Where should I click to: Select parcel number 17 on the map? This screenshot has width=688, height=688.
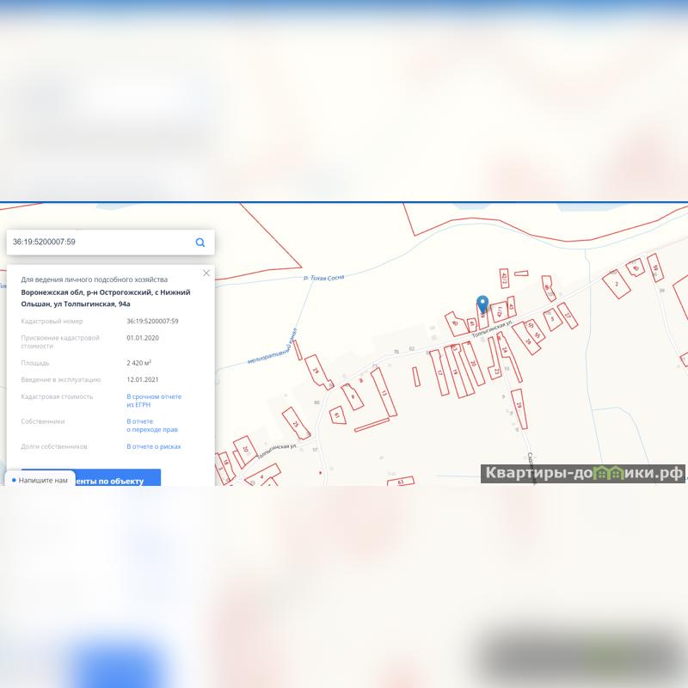pyautogui.click(x=440, y=375)
